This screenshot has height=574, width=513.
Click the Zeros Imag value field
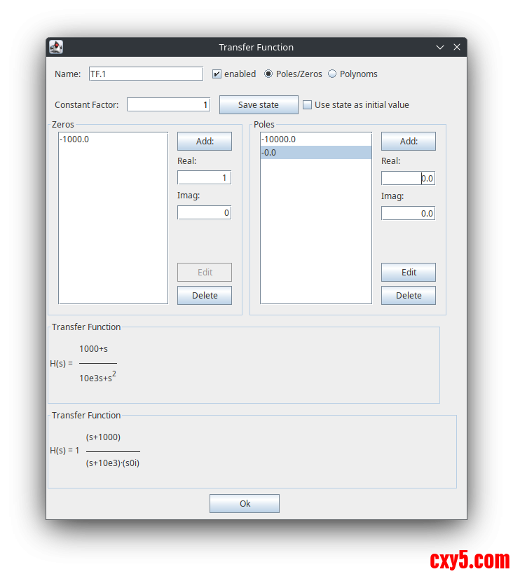[x=204, y=212]
